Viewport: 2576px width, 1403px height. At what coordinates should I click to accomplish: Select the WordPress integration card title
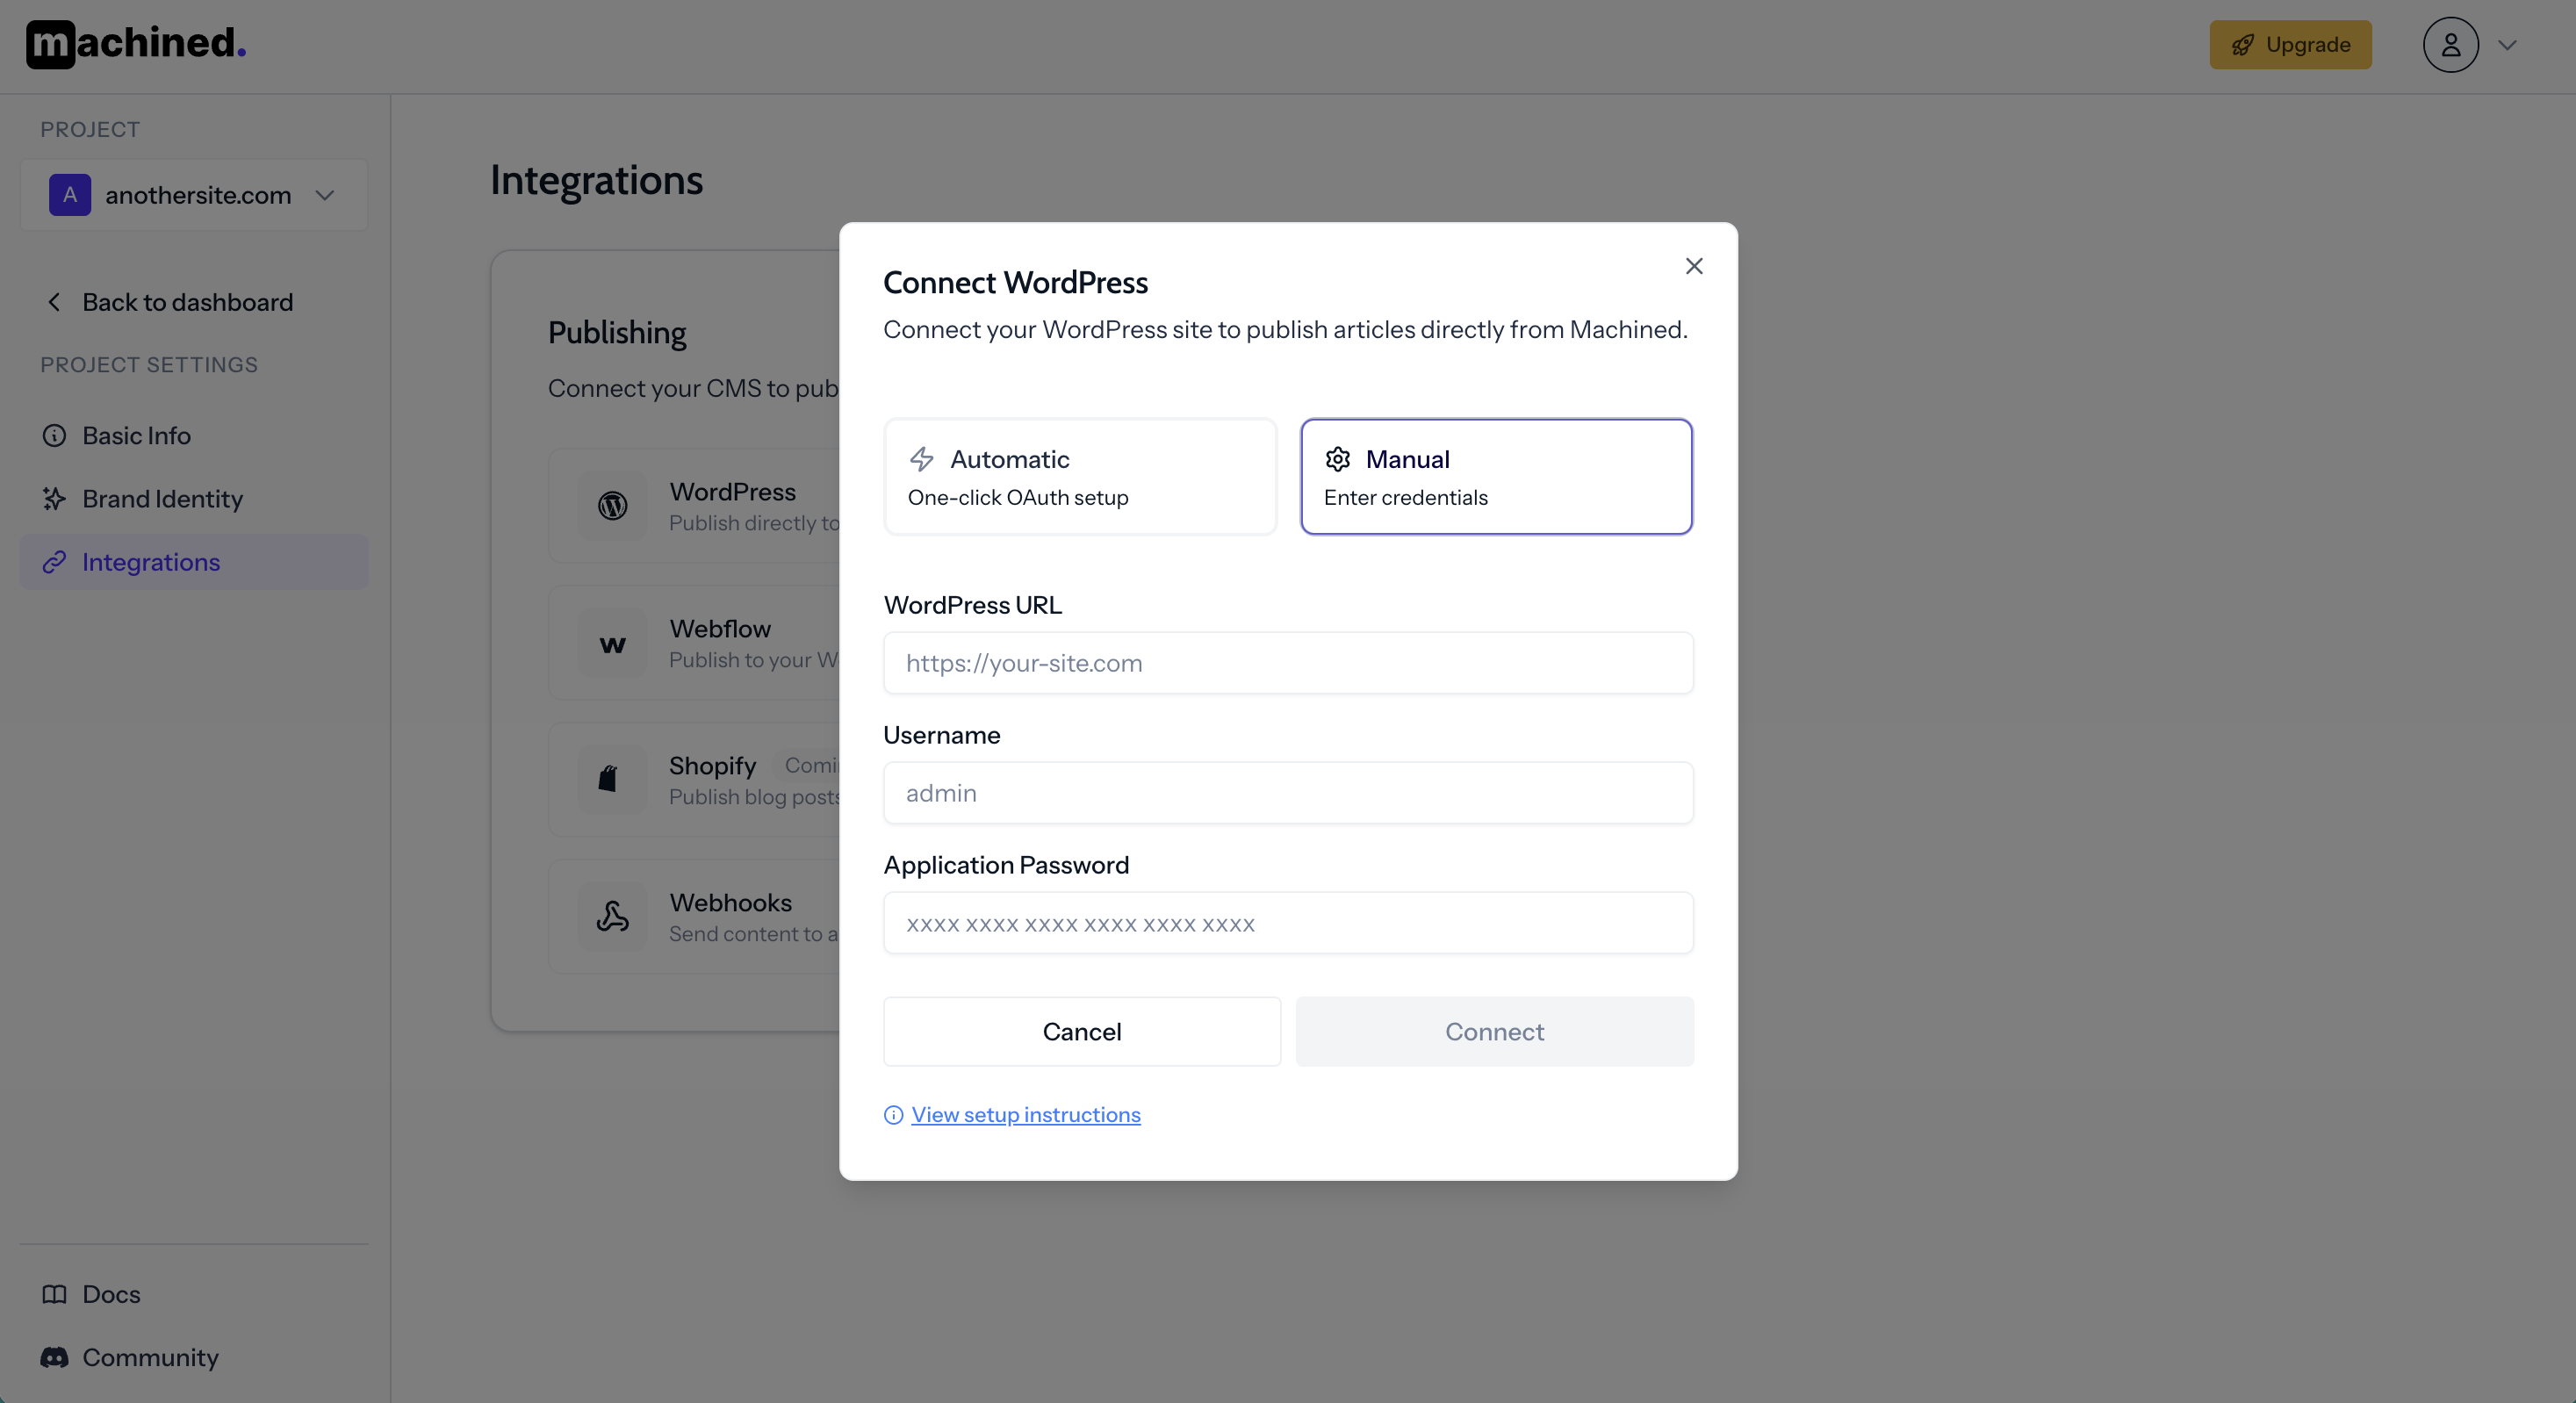(732, 492)
